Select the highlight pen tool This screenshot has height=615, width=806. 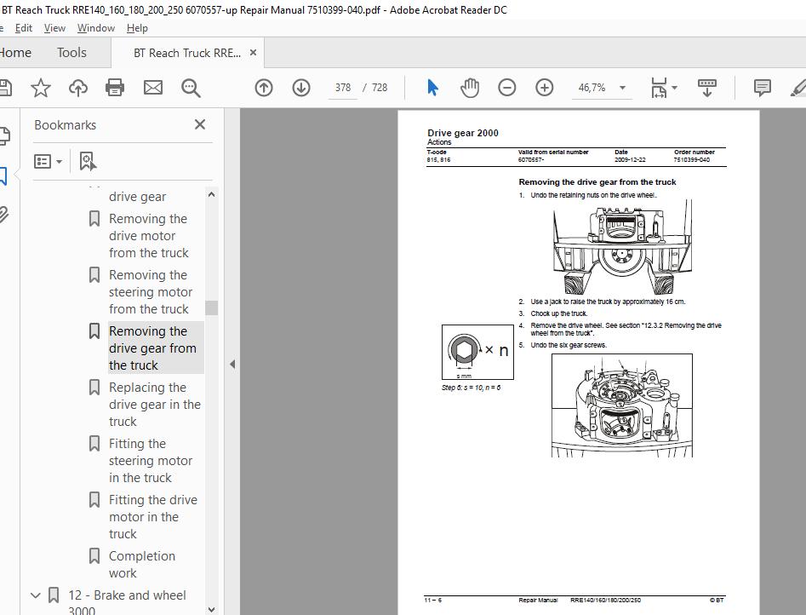pos(797,88)
